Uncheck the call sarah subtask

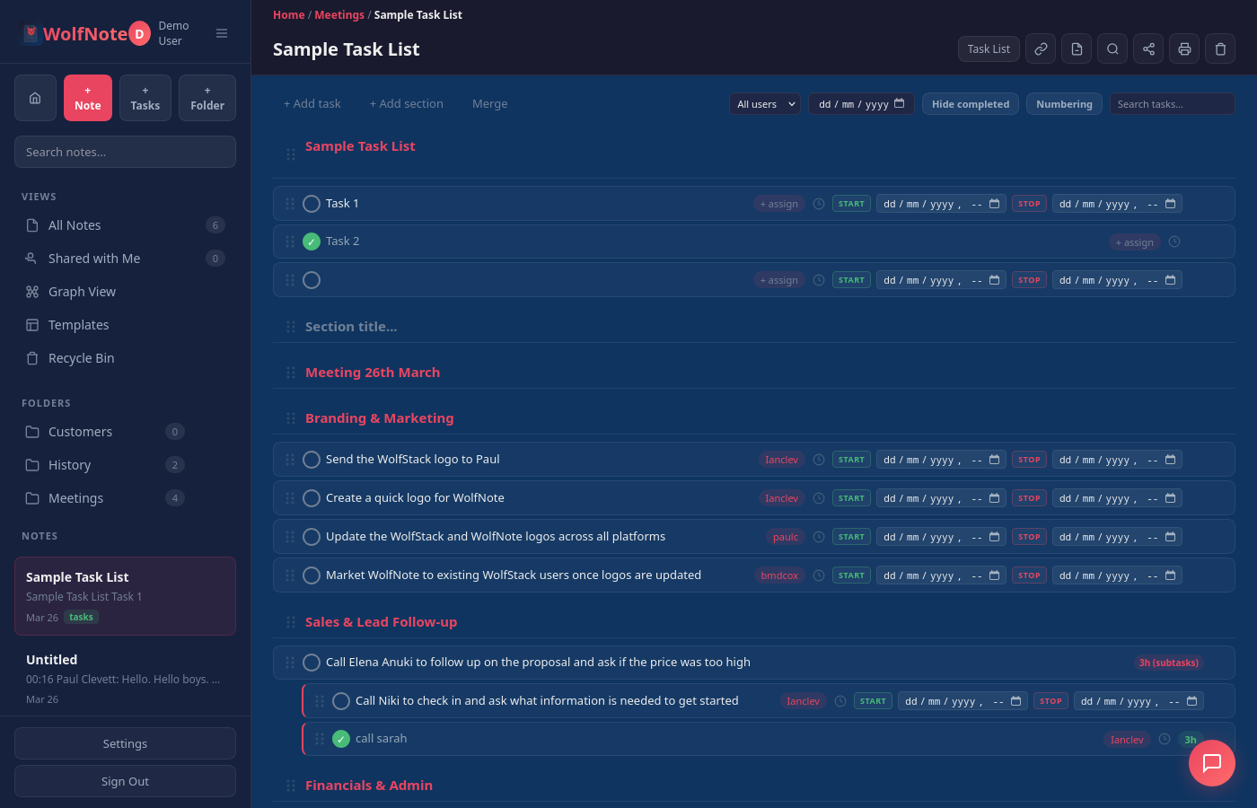[x=341, y=739]
